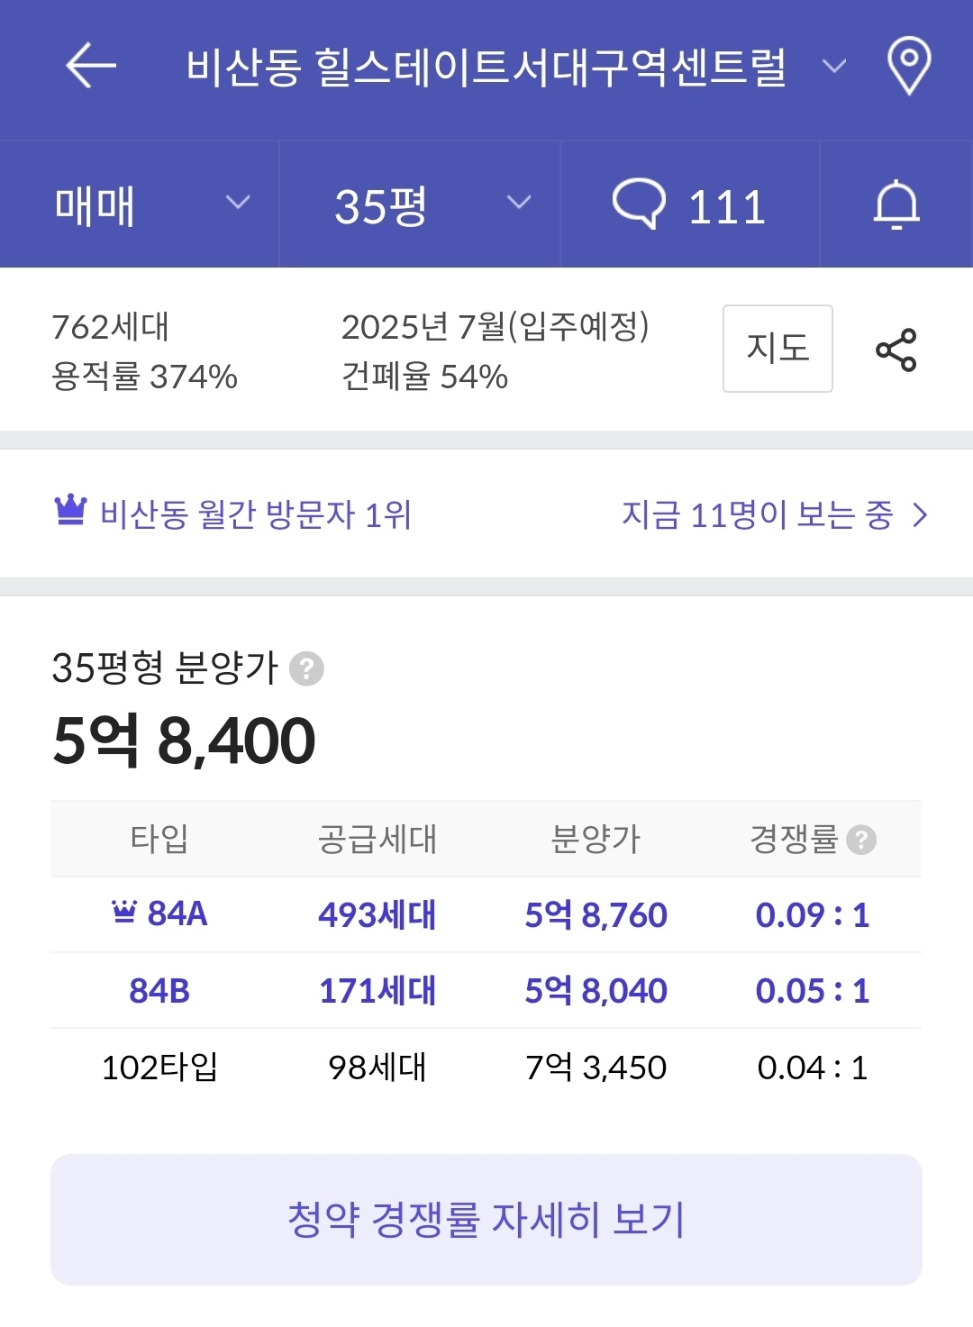Open the 35평 size dropdown

click(x=420, y=205)
